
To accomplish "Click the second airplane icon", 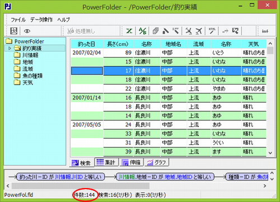I will point(199,31).
